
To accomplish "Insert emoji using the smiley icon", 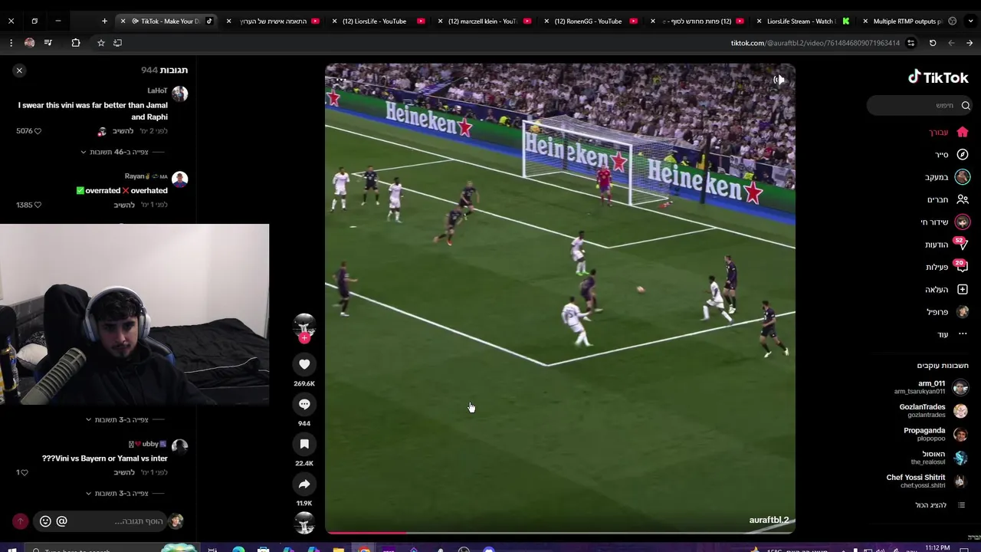I will (x=45, y=521).
